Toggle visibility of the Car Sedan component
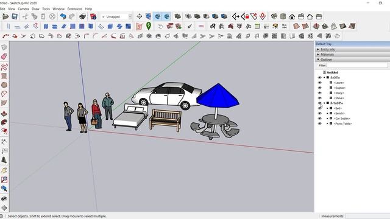390x219 pixels. tap(320, 119)
